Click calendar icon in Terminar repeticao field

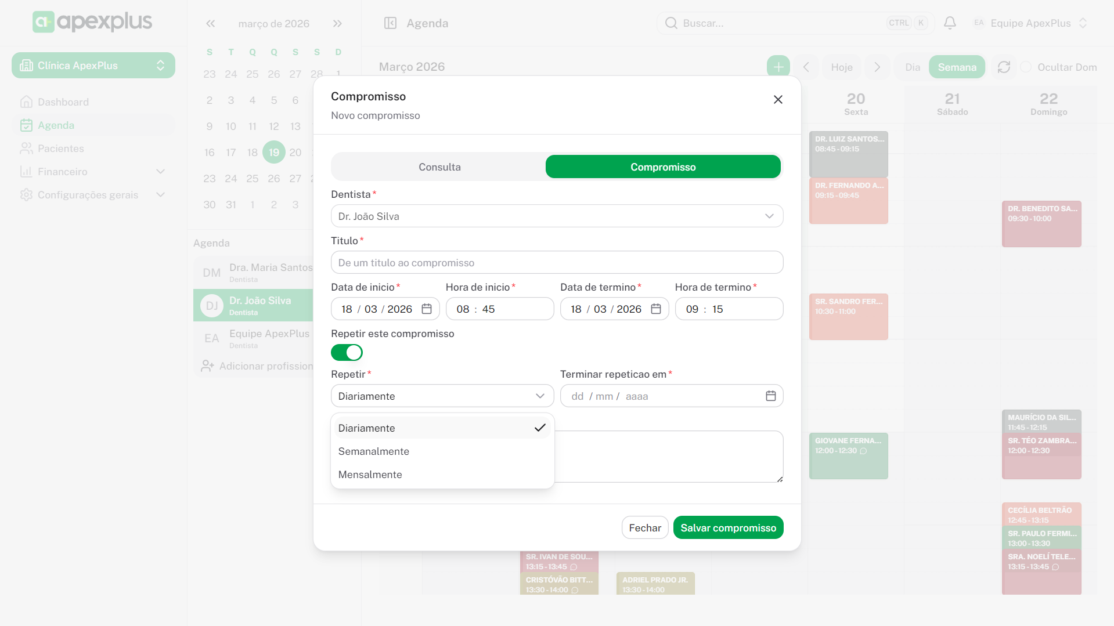tap(770, 396)
